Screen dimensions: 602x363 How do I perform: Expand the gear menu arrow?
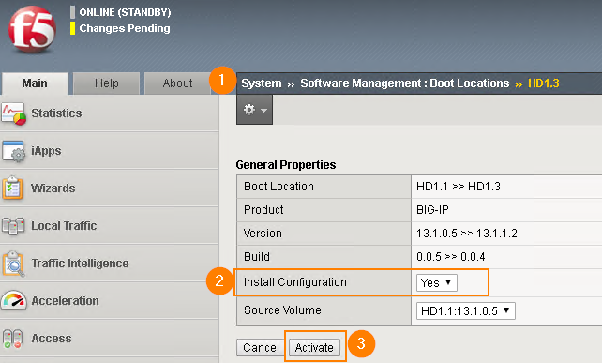pyautogui.click(x=263, y=111)
